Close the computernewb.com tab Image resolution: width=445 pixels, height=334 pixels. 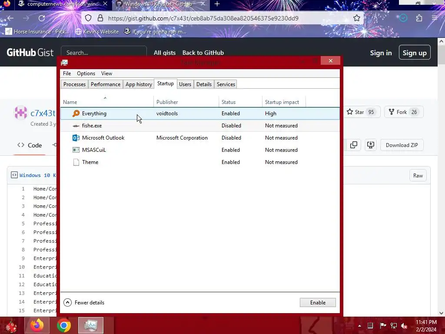[105, 4]
